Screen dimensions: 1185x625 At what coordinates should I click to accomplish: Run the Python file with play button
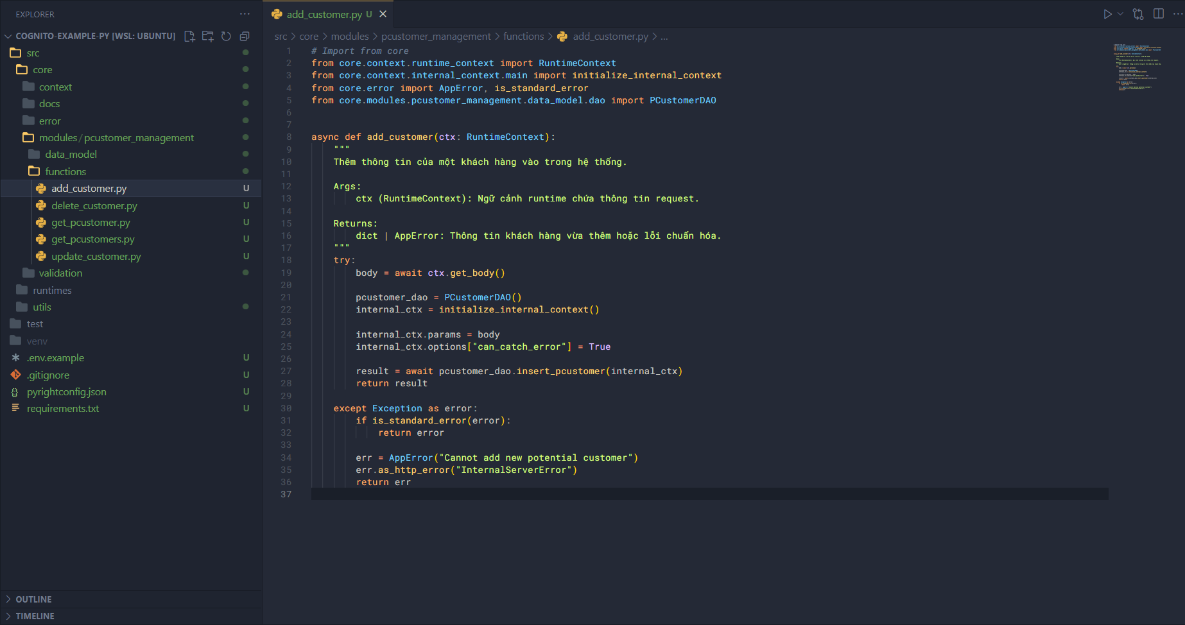tap(1107, 14)
